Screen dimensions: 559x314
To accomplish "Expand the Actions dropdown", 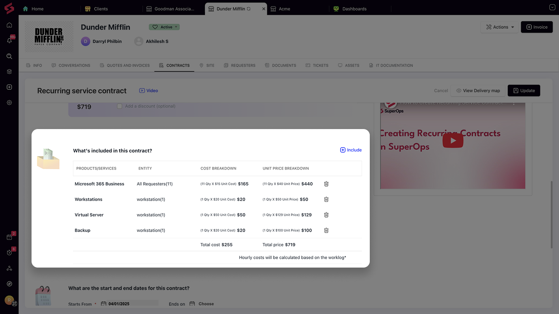I will pos(500,27).
